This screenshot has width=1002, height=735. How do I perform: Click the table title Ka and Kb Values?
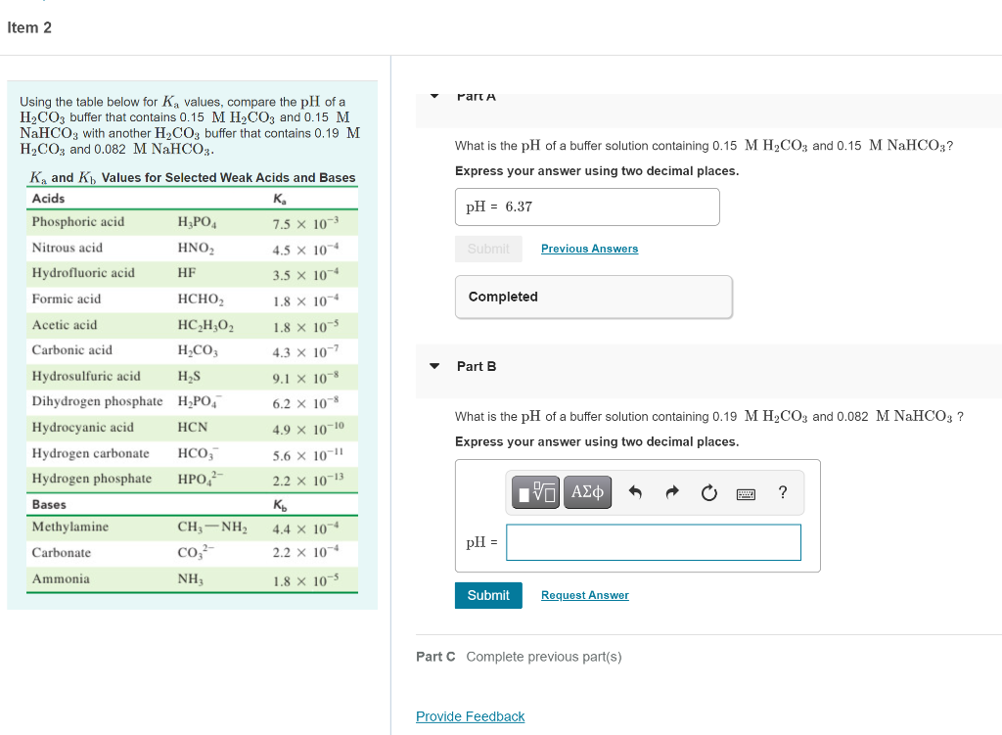pyautogui.click(x=193, y=177)
